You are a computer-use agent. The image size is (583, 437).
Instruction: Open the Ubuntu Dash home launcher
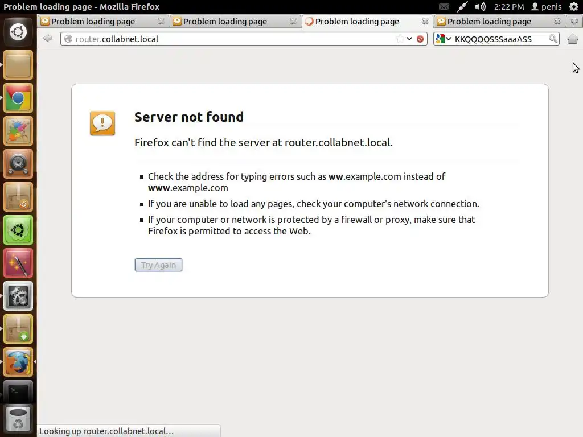pos(18,32)
